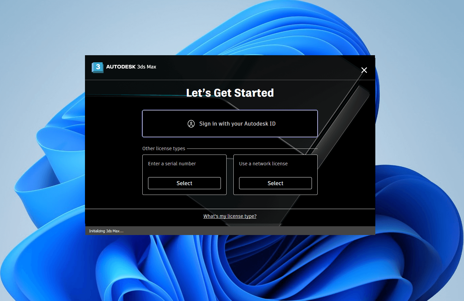Choose the 'Use a network license' option
Image resolution: width=464 pixels, height=301 pixels.
(x=275, y=183)
